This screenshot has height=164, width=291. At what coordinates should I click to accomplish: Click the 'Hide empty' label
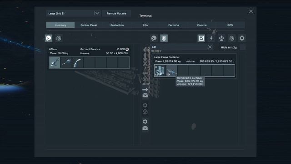tap(229, 47)
